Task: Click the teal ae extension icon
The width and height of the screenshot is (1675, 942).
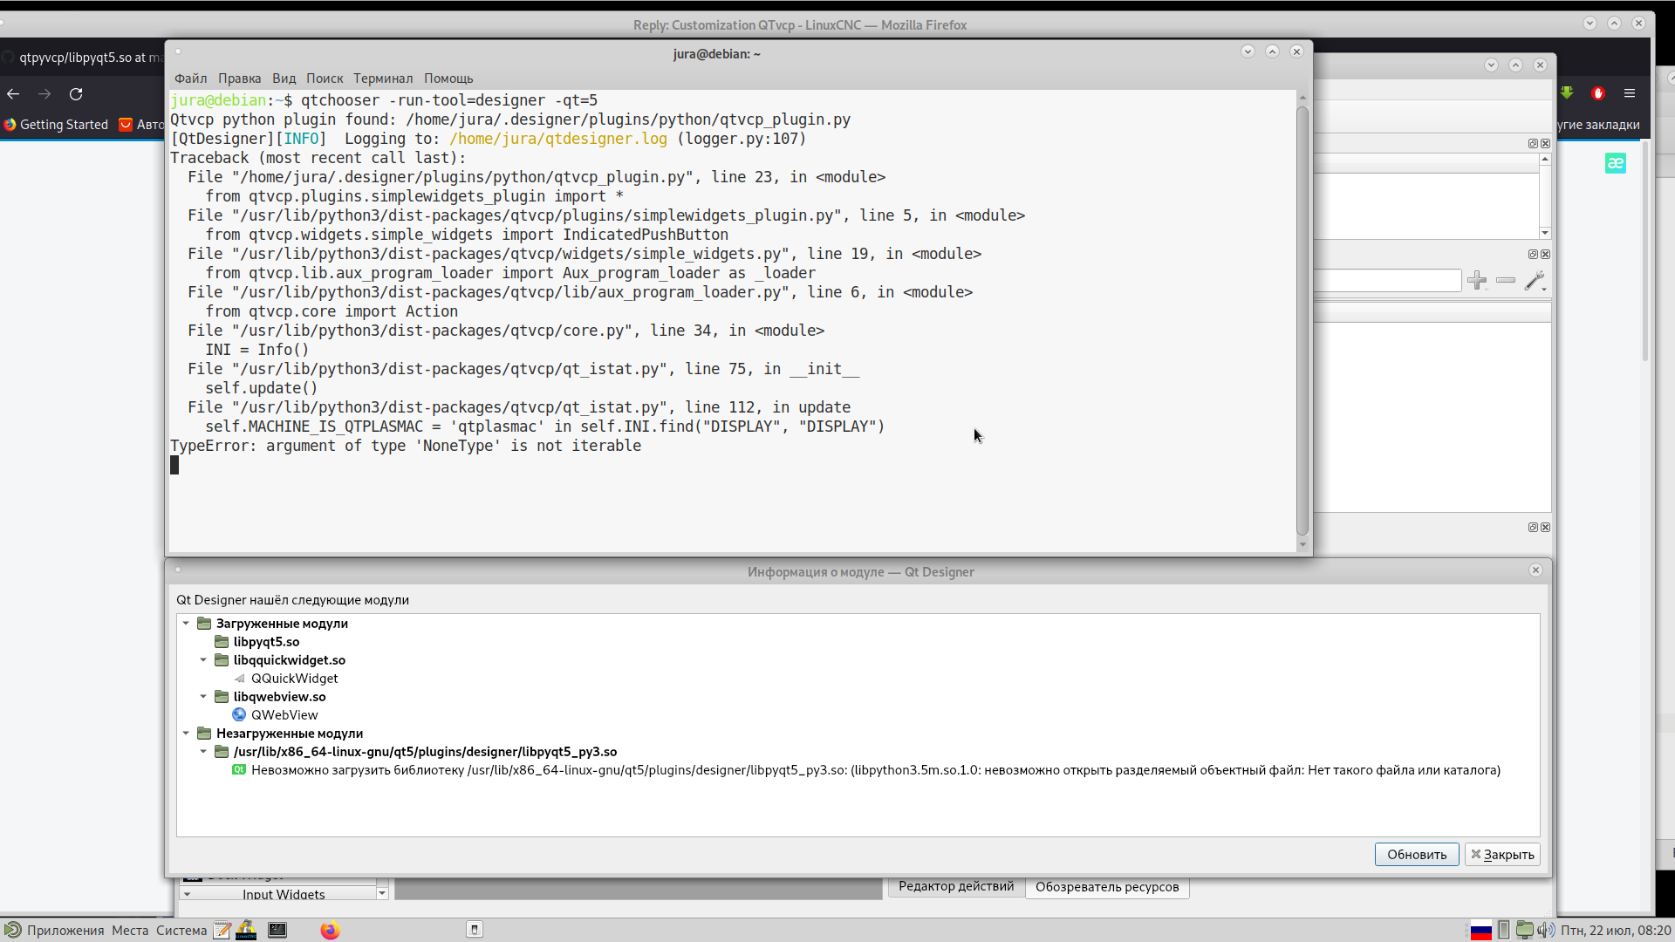Action: (x=1616, y=163)
